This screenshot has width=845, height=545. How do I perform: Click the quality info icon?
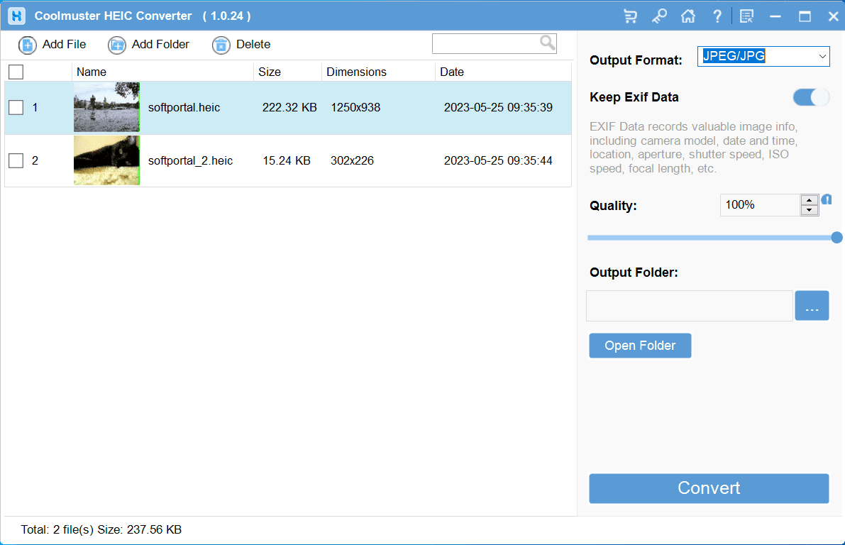[x=827, y=200]
